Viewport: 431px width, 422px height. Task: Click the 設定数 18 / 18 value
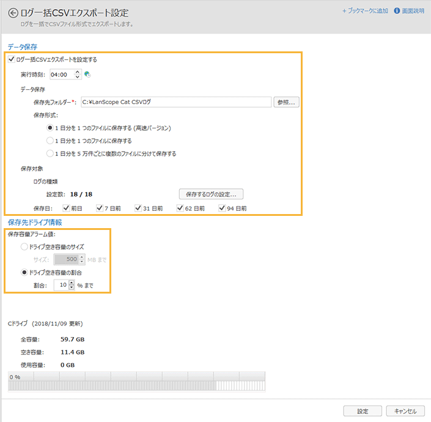coord(81,194)
